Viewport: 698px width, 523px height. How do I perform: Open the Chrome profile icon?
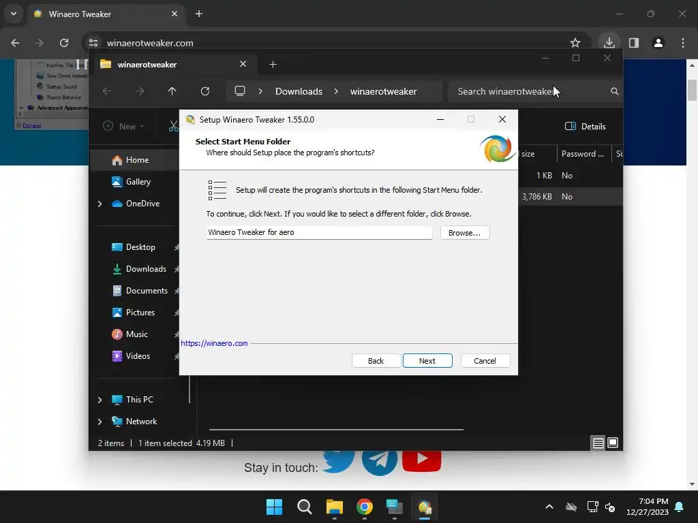[x=658, y=43]
